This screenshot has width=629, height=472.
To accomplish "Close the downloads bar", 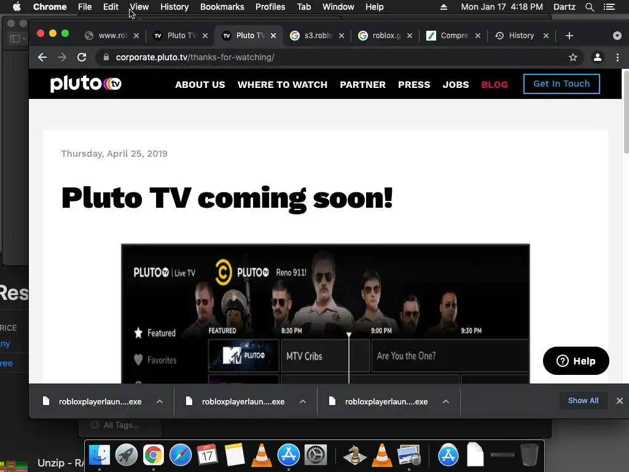I will tap(619, 401).
